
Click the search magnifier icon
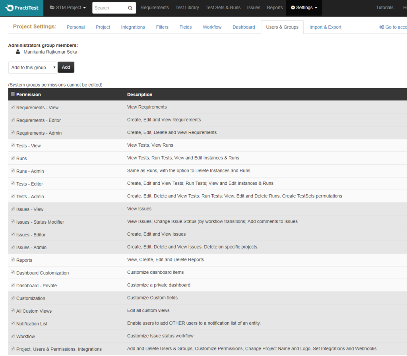(x=130, y=8)
